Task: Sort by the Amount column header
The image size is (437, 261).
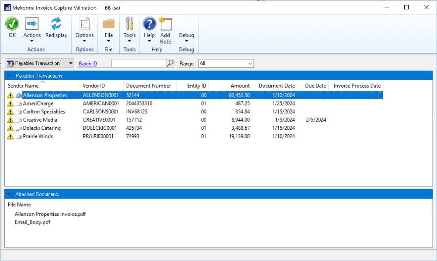Action: 240,86
